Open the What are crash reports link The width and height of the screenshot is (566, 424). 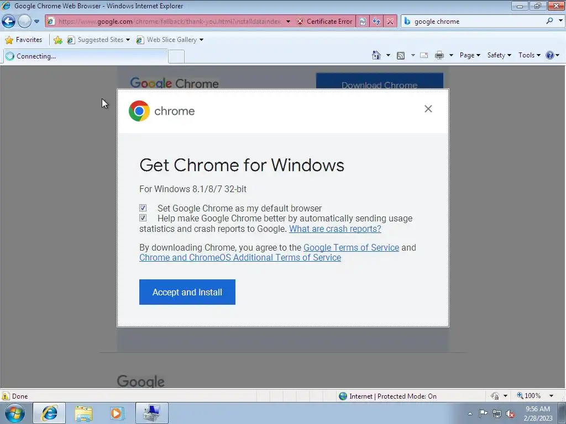(x=335, y=229)
